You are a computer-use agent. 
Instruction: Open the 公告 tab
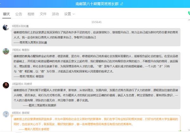click(19, 14)
